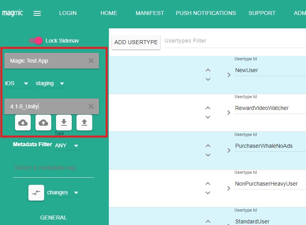Image resolution: width=306 pixels, height=225 pixels.
Task: Expand the PurchaserWhaleNoAds usertype row
Action: click(x=229, y=150)
